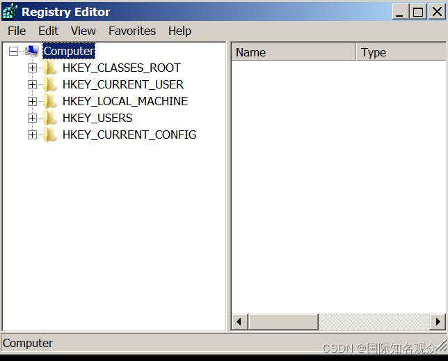Click the horizontal scrollbar left arrow
The image size is (448, 361).
239,322
